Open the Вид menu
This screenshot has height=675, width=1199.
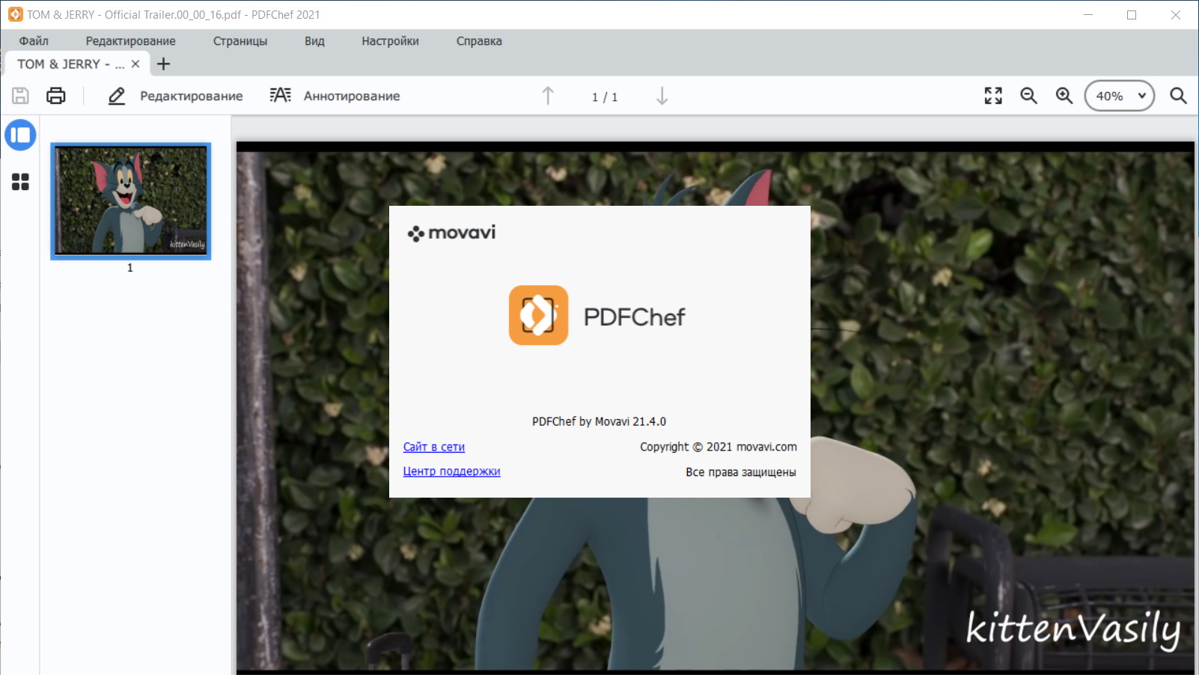314,41
